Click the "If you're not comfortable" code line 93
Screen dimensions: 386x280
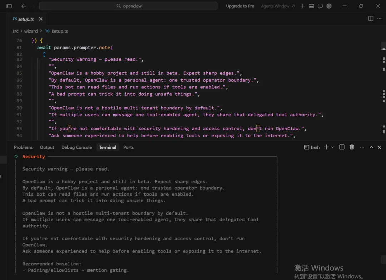pos(178,128)
